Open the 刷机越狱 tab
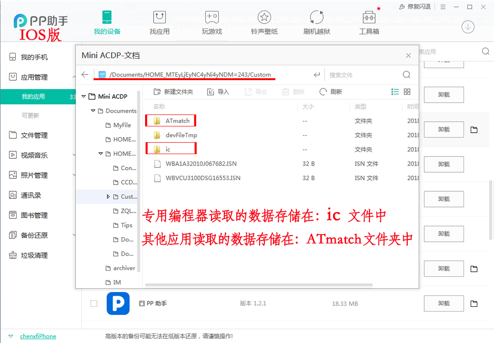Viewport: 494px width, 343px height. coord(316,23)
